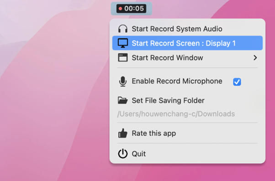Click the window icon beside Start Record Window

(x=123, y=57)
